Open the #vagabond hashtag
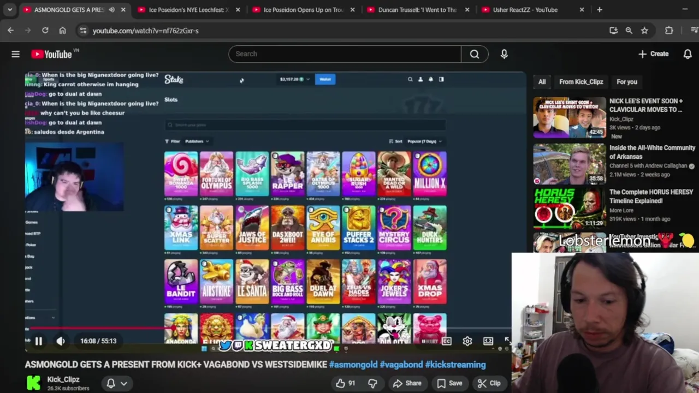The image size is (699, 393). (401, 365)
